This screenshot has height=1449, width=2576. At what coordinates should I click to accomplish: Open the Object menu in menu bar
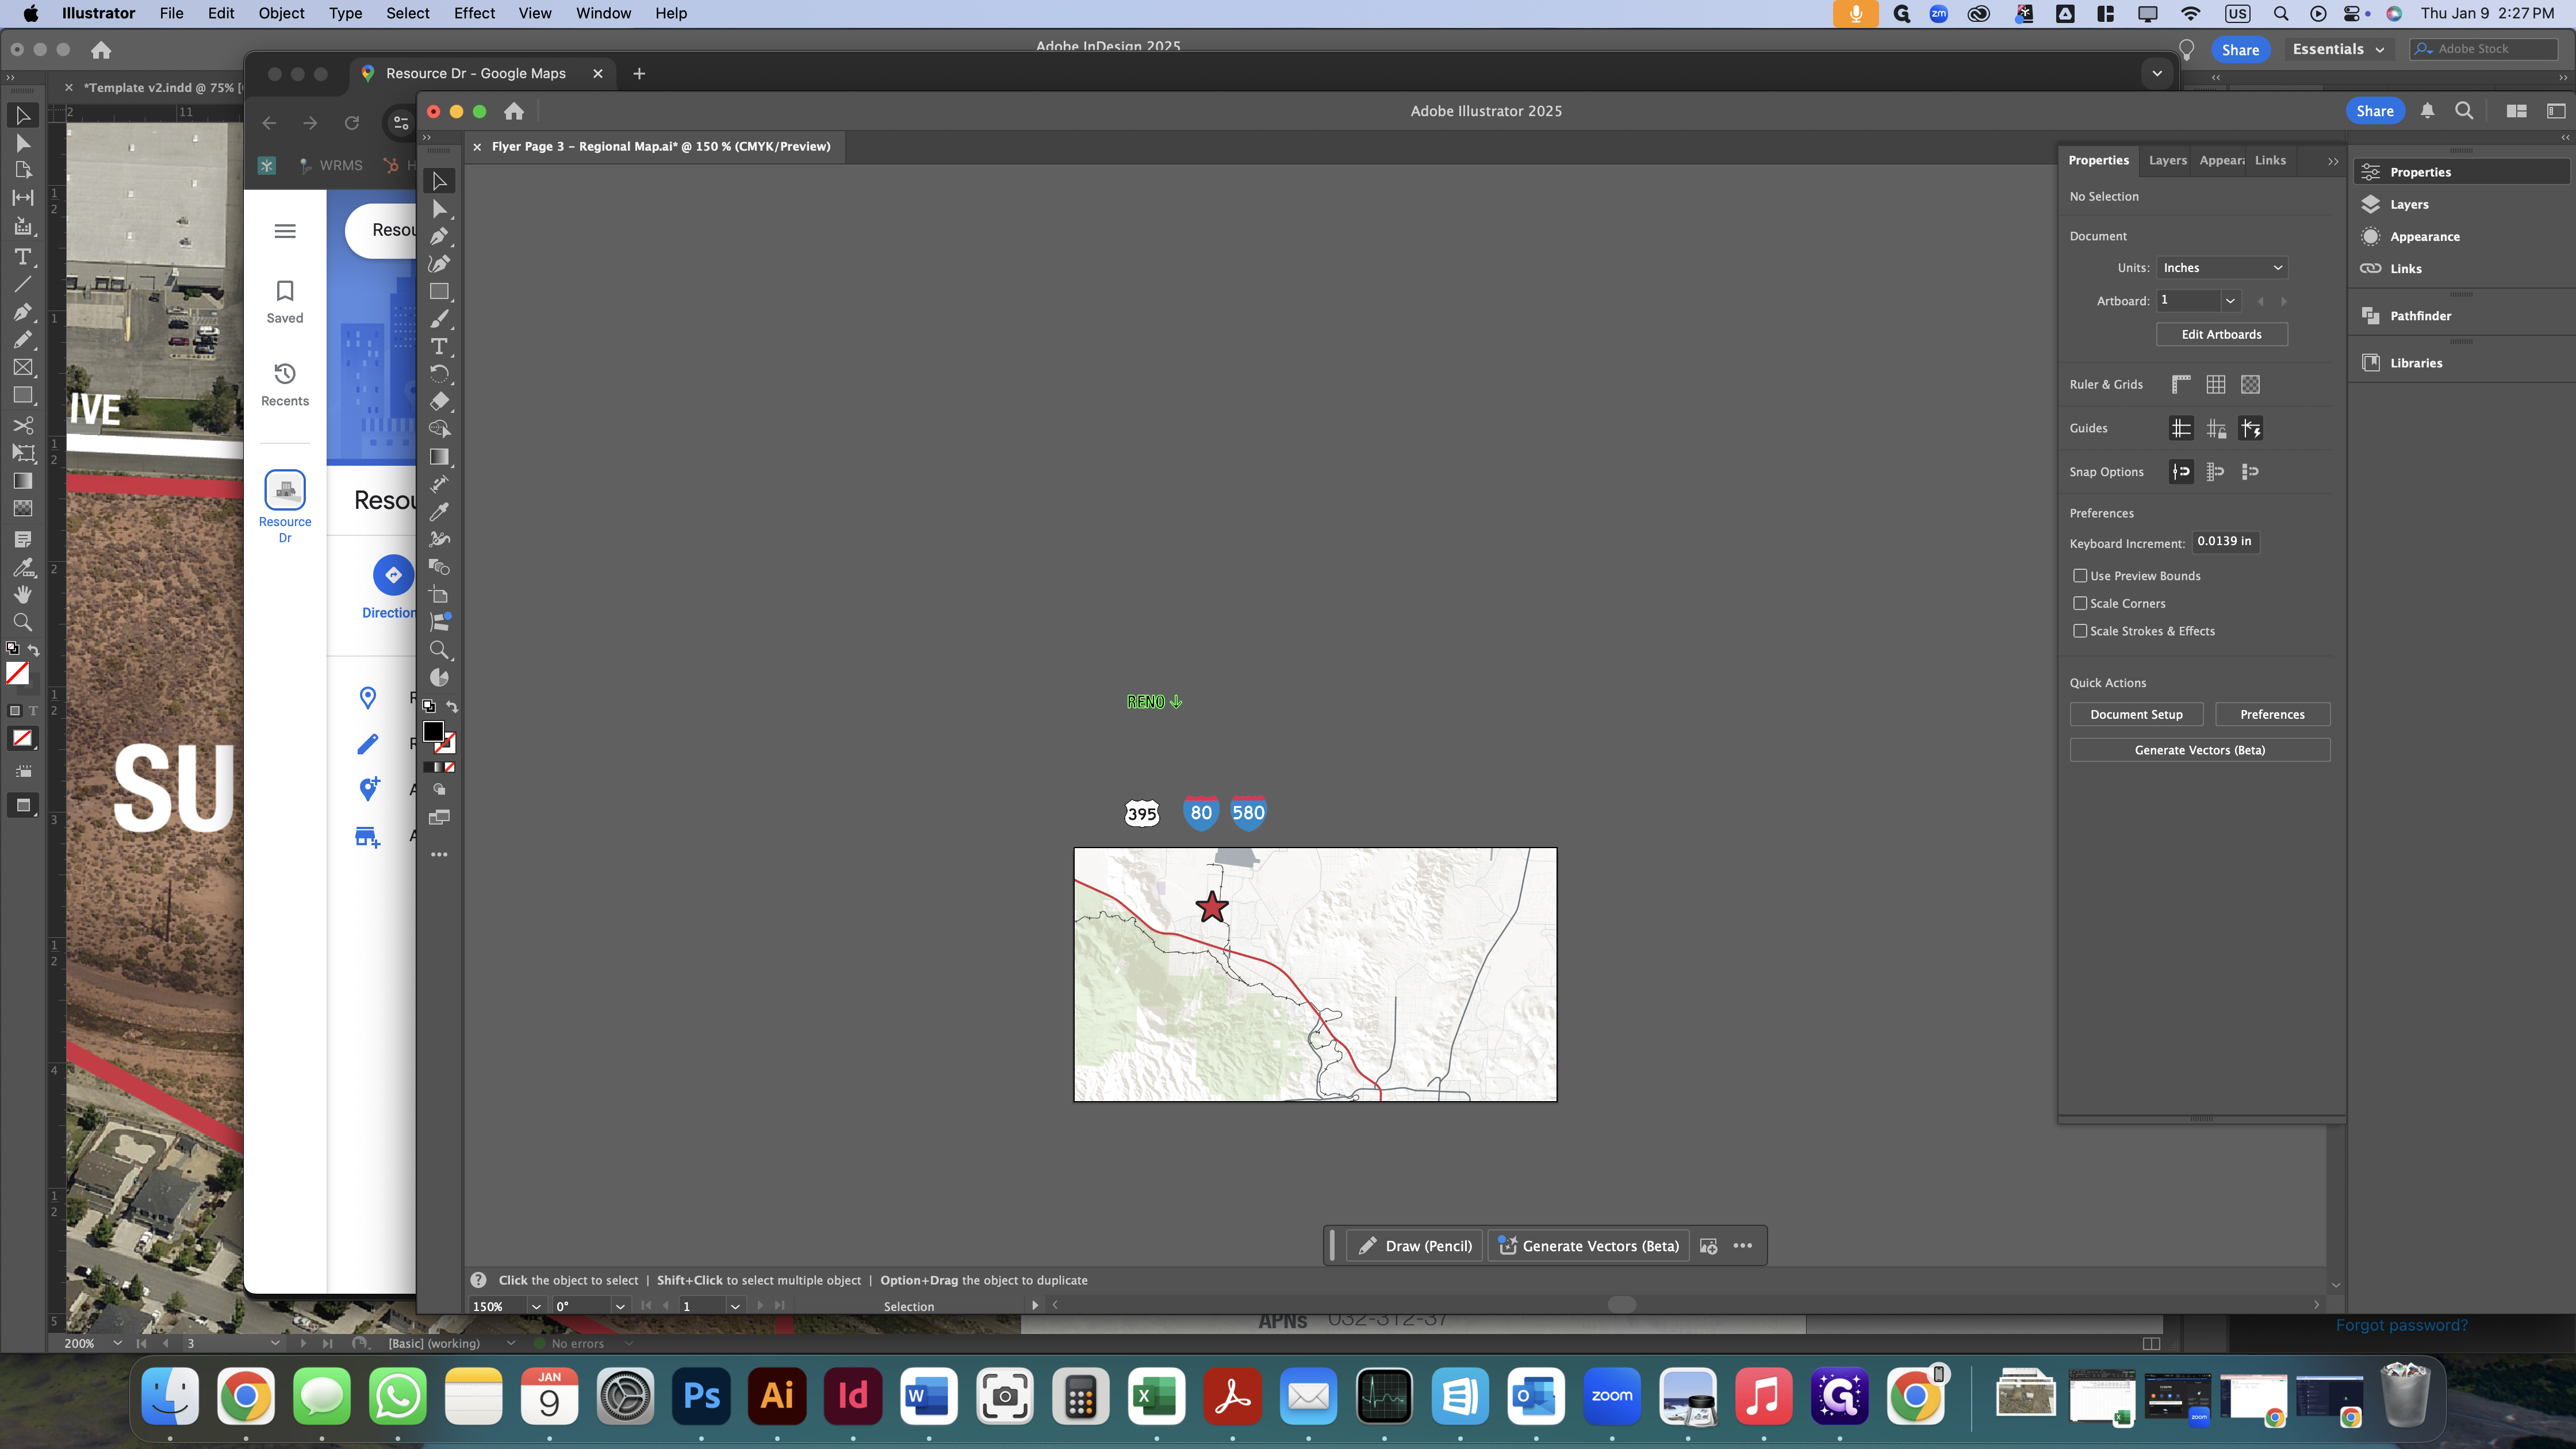tap(281, 13)
